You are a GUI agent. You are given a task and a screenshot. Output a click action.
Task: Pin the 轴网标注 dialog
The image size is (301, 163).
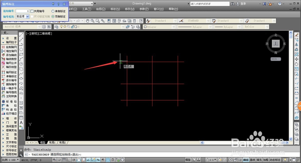(x=53, y=4)
